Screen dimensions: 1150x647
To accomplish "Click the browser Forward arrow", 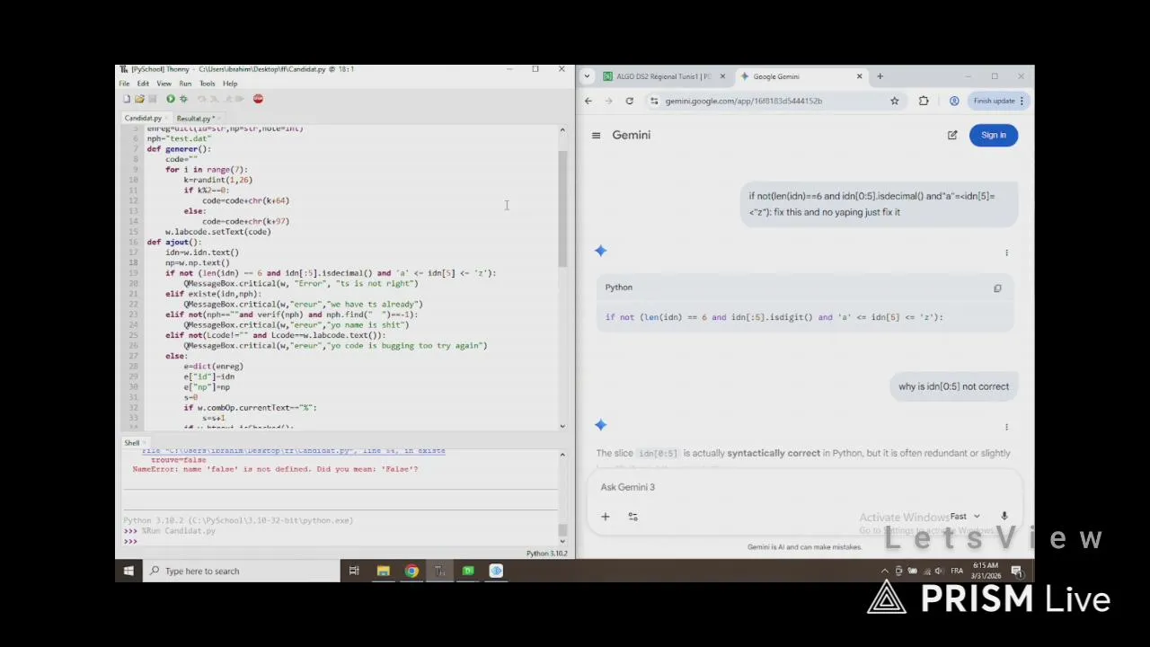I will point(608,101).
